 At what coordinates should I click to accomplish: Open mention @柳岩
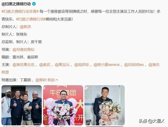[41, 80]
